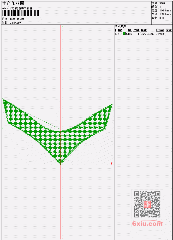Click the height value 114.0 mm
173x240 pixels.
(165, 11)
